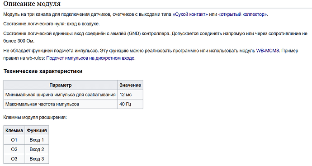This screenshot has height=166, width=312.
Task: Click the Клеммы модуля расширения text
Action: coord(35,118)
